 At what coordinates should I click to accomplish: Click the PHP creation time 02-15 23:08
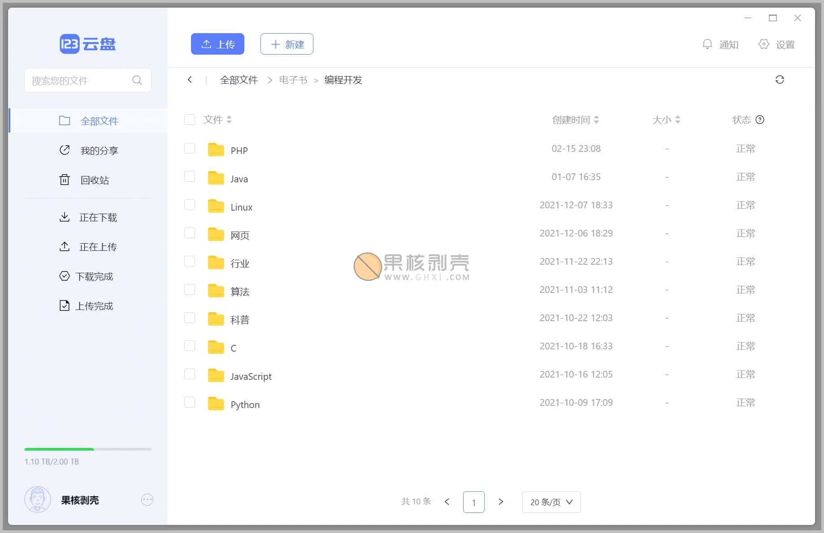coord(576,148)
